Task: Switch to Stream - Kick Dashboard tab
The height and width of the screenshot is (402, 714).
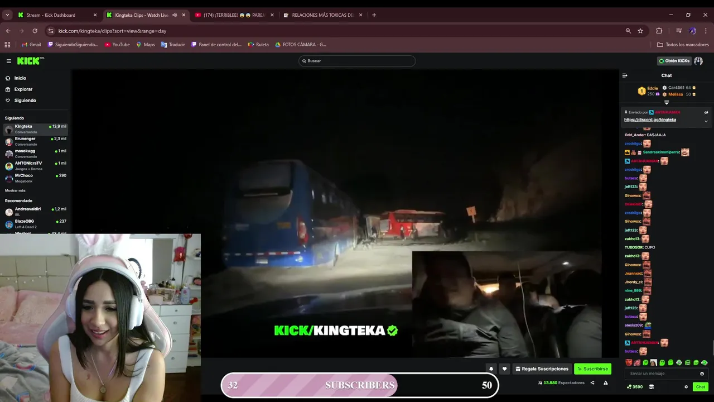Action: (57, 15)
